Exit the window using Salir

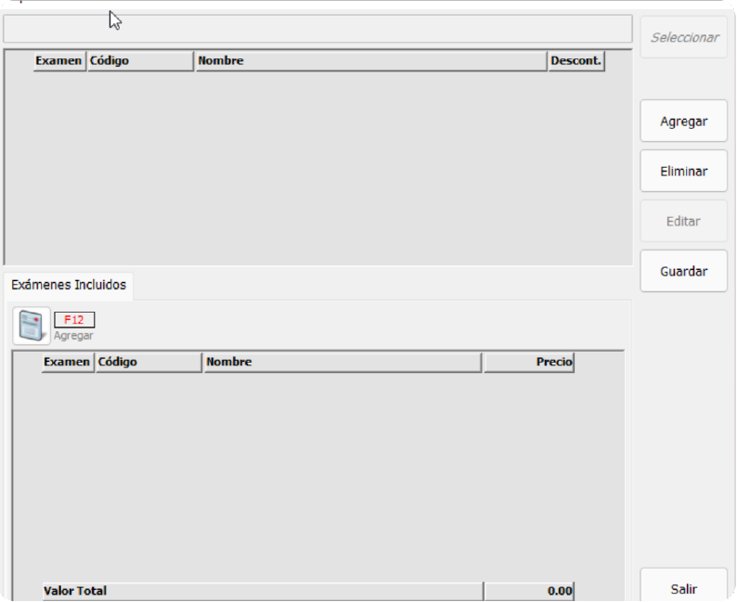pyautogui.click(x=683, y=588)
